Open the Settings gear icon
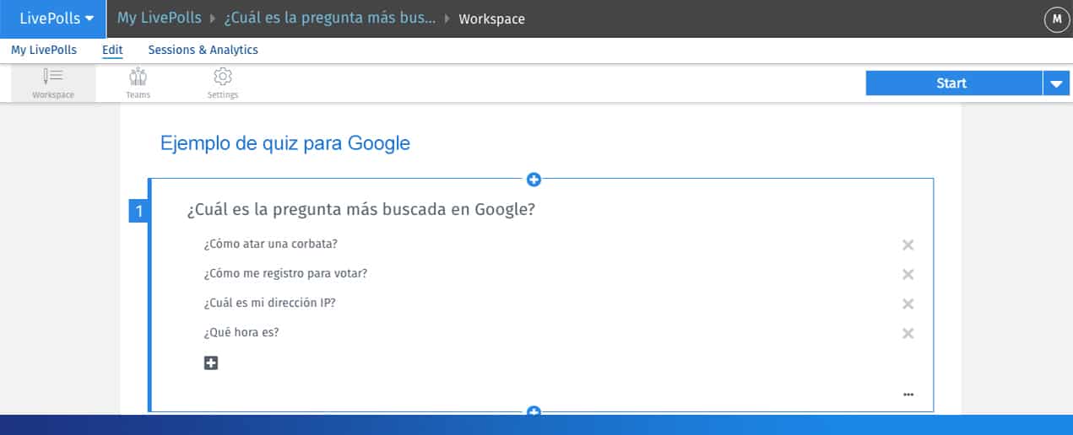 pos(223,77)
